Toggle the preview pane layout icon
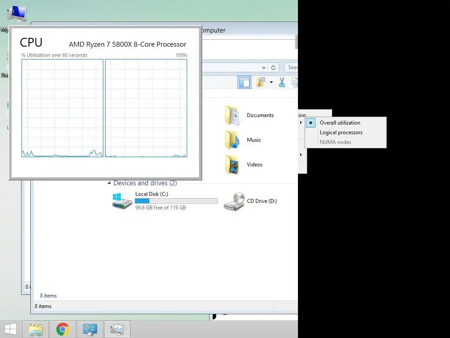Viewport: 450px width, 338px height. (x=244, y=82)
